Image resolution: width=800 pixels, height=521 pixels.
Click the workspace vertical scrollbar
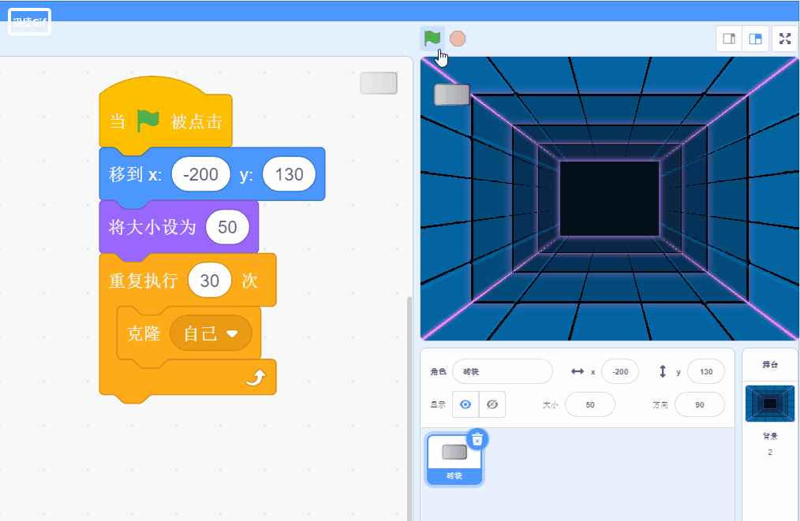[409, 407]
